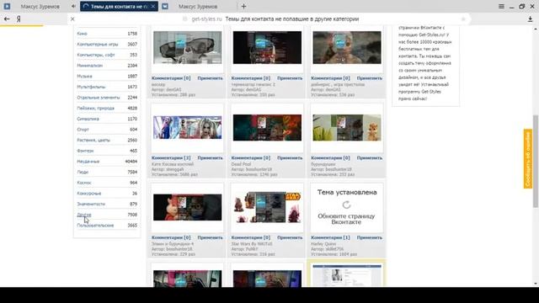Open the Музыка category
Viewport: 539px width, 303px height.
click(84, 77)
